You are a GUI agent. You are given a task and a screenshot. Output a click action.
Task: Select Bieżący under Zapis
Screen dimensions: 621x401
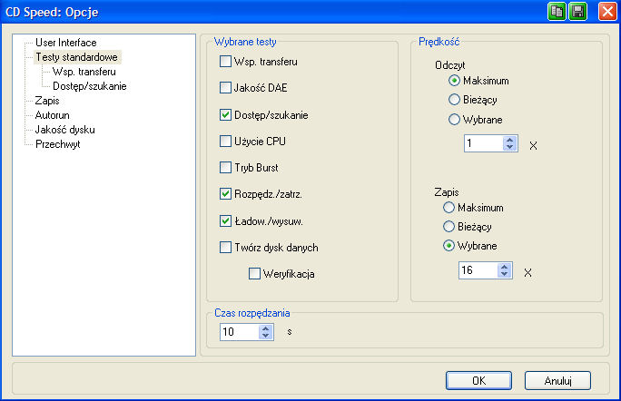pyautogui.click(x=448, y=227)
